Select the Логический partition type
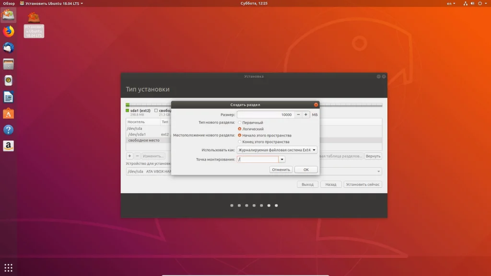The width and height of the screenshot is (491, 276). tap(240, 129)
